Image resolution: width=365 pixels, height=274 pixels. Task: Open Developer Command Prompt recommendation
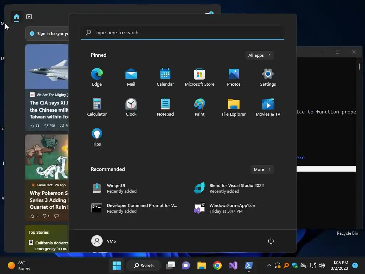[134, 208]
